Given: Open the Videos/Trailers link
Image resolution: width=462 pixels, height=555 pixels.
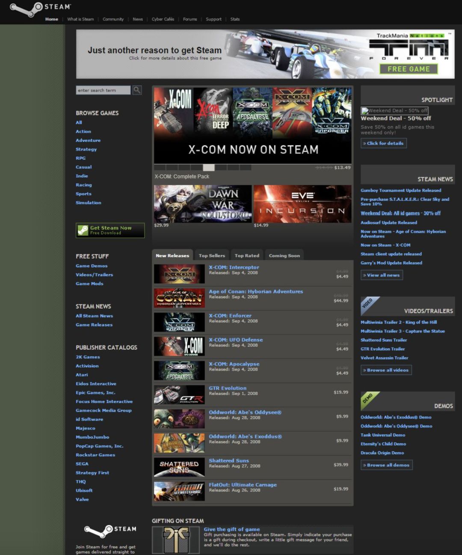Looking at the screenshot, I should [x=95, y=275].
